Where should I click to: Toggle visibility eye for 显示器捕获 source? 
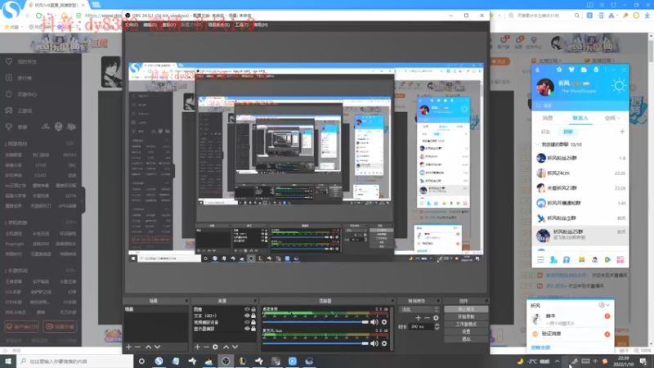click(x=247, y=329)
